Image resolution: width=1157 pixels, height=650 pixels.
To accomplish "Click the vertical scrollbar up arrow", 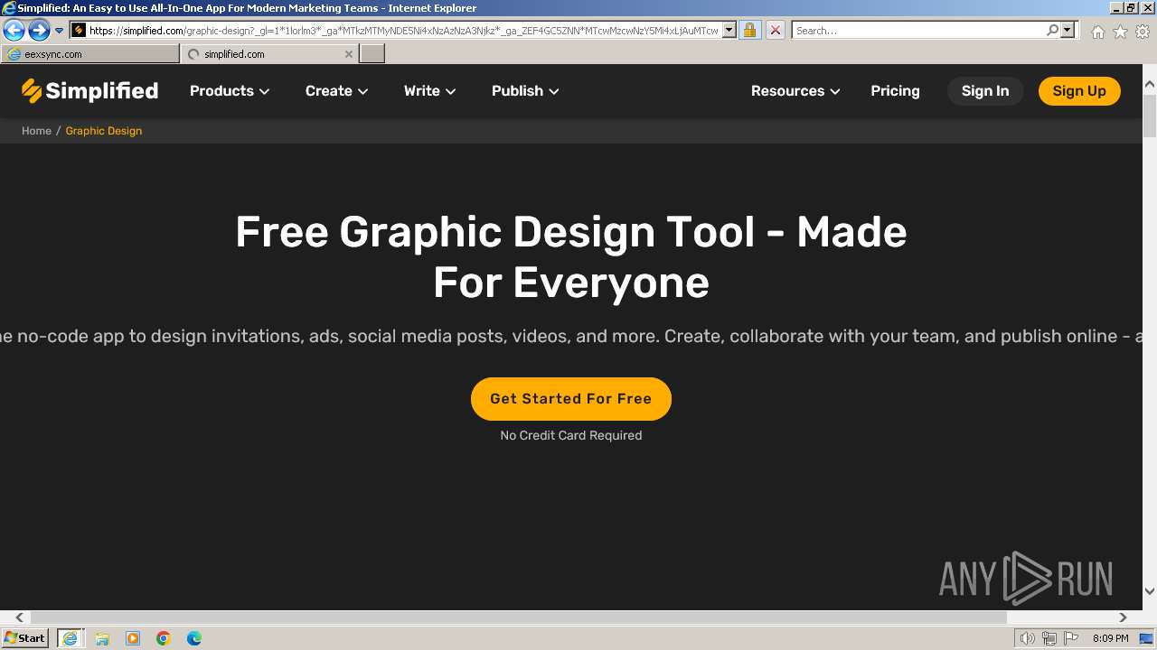I will (x=1150, y=85).
